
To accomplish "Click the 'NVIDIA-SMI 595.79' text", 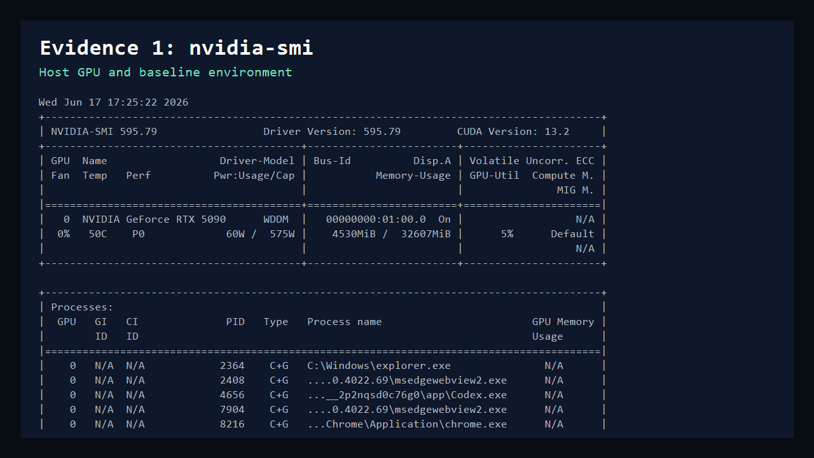I will 104,132.
